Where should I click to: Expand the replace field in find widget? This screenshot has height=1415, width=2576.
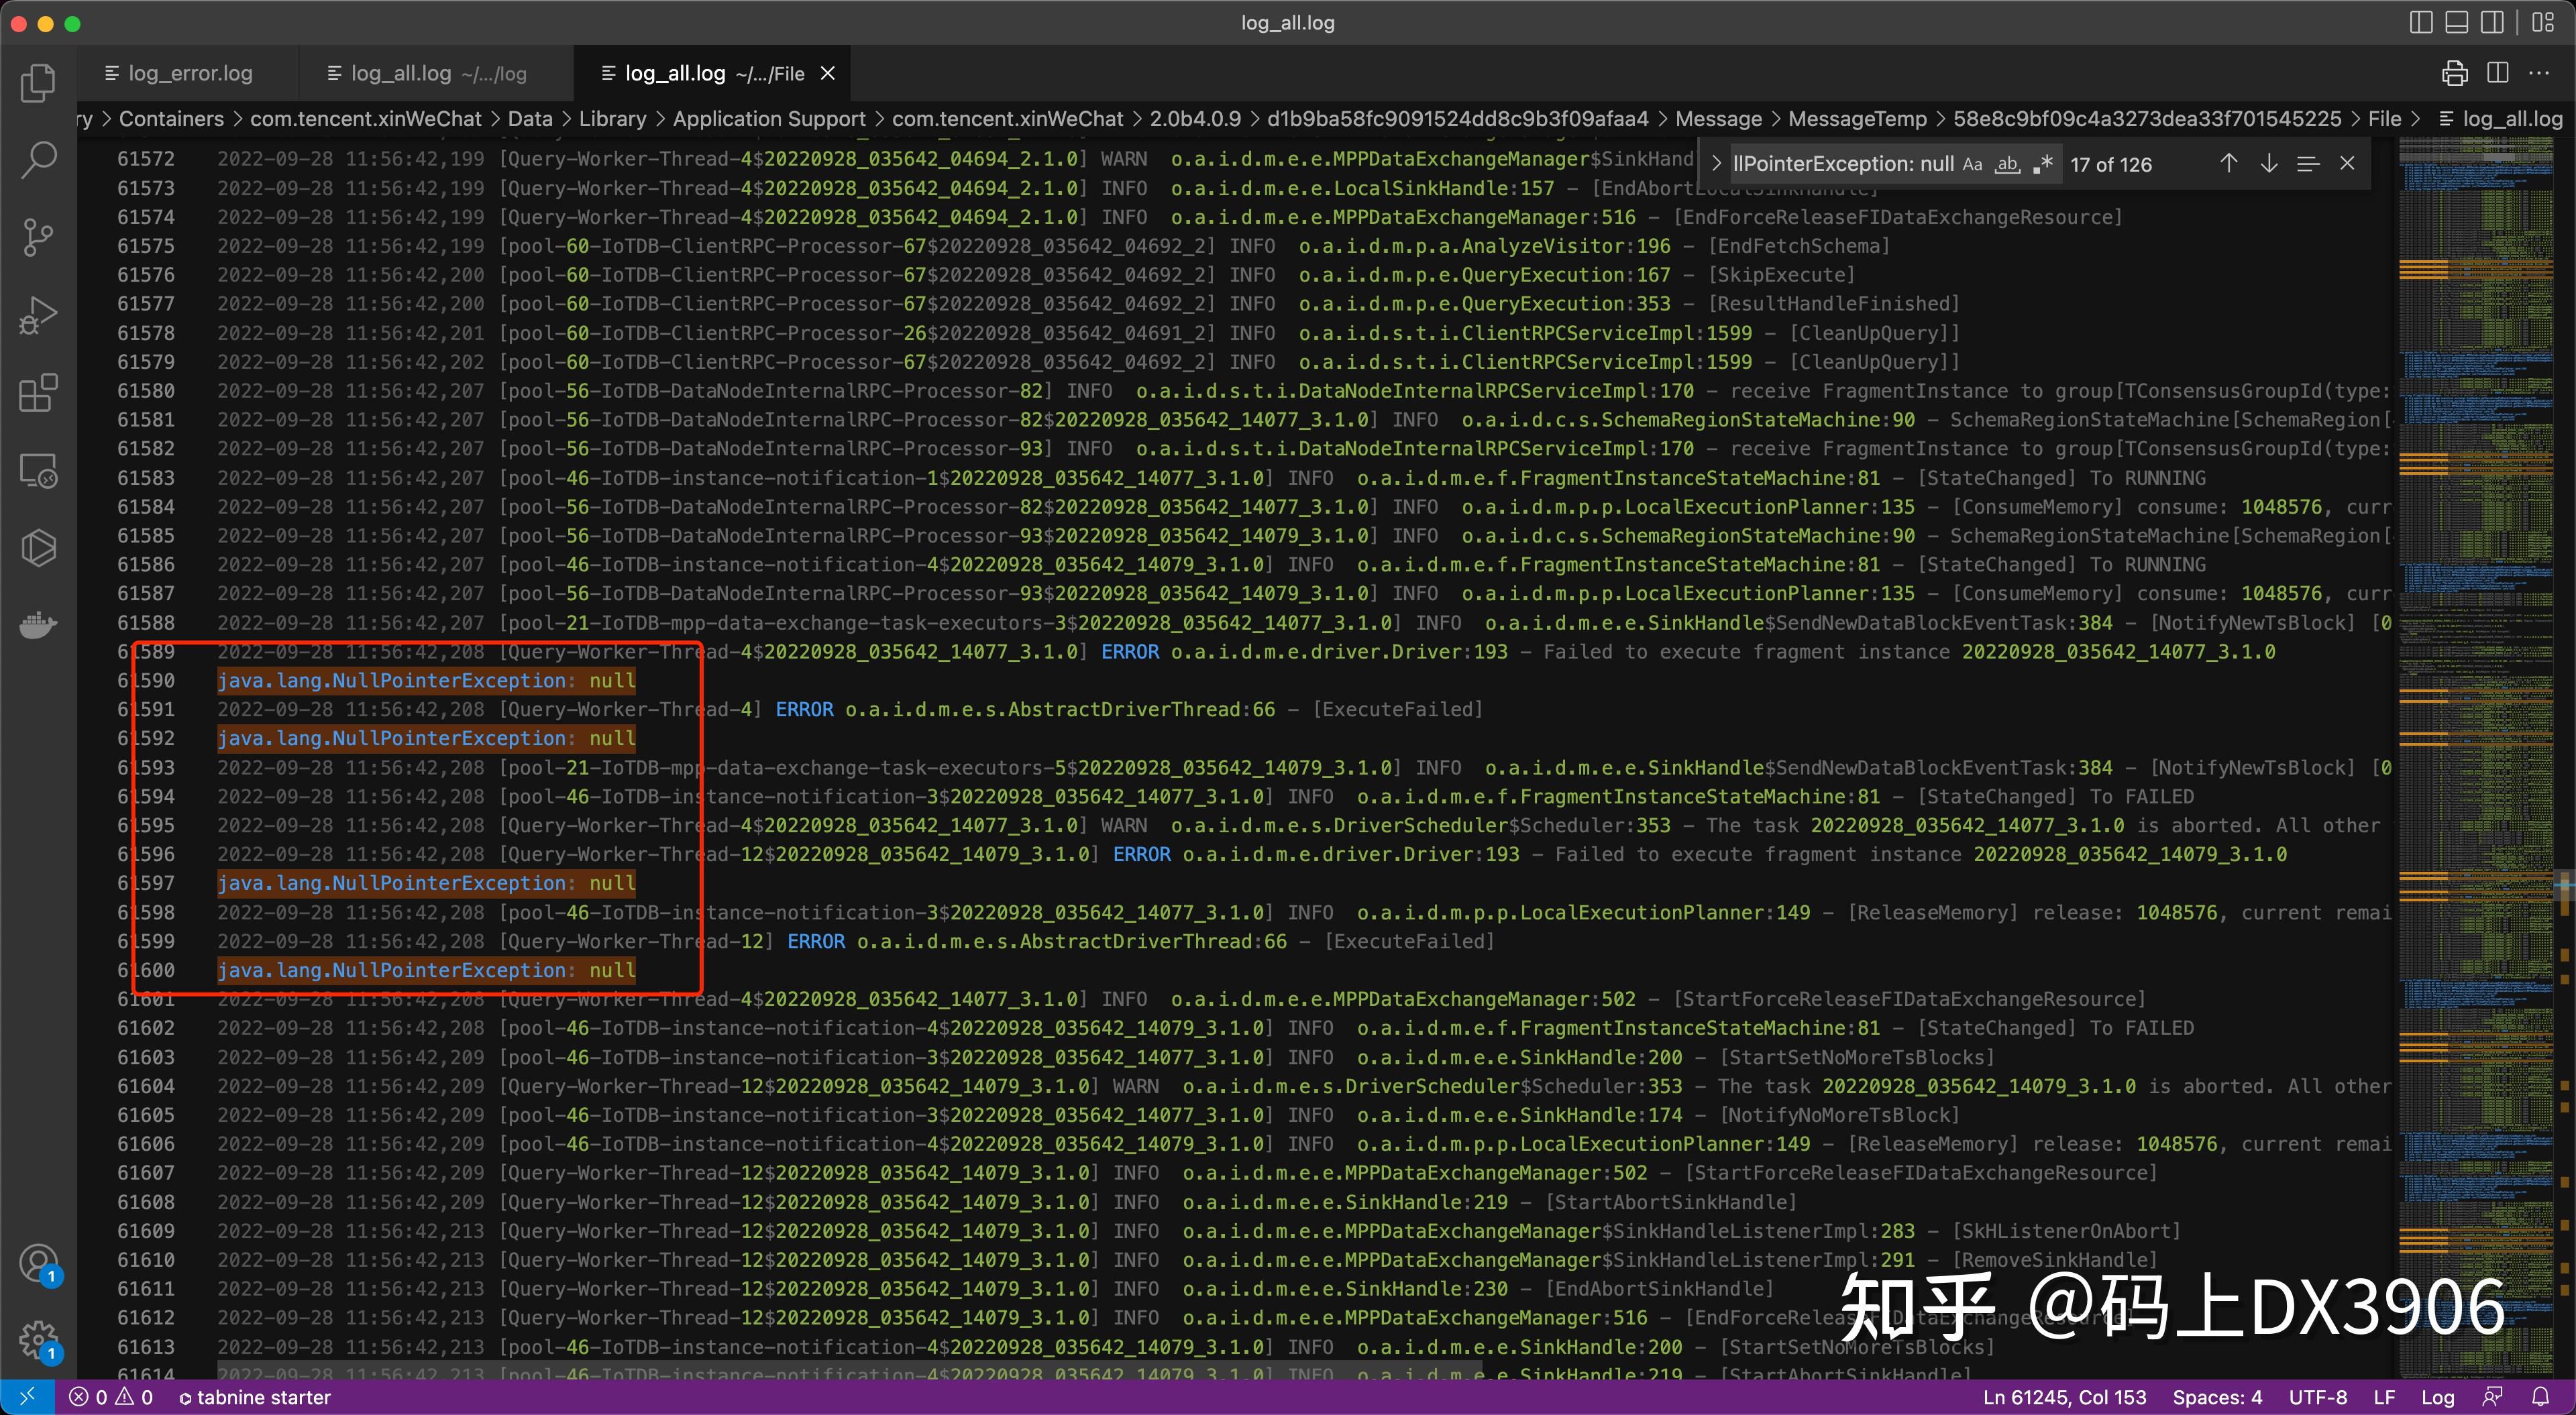coord(1716,164)
